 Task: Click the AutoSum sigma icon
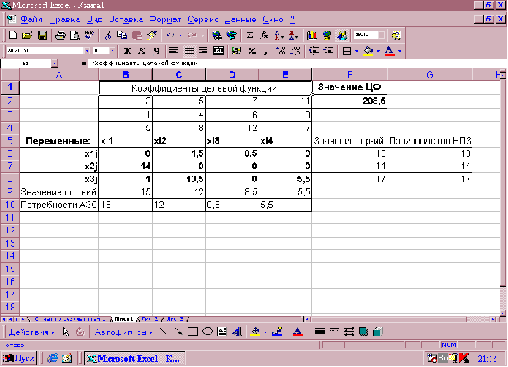click(x=249, y=35)
